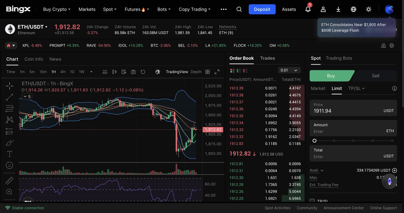Open the search magnifier icon in header
404x213 pixels.
(x=239, y=9)
